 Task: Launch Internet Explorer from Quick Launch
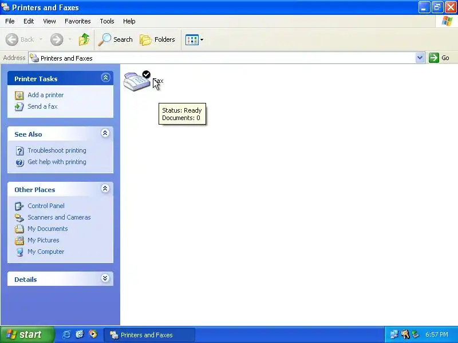(x=66, y=334)
